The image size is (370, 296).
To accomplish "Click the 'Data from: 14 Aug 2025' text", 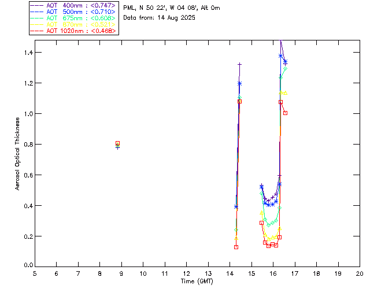I will point(160,18).
